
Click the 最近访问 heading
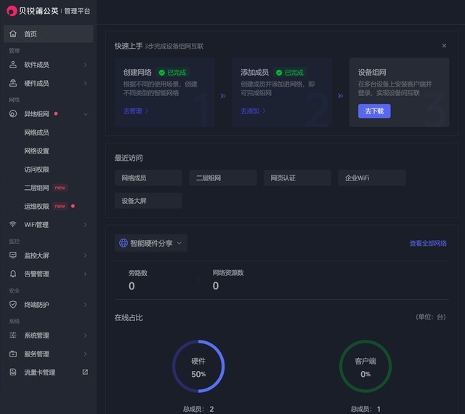[x=129, y=158]
